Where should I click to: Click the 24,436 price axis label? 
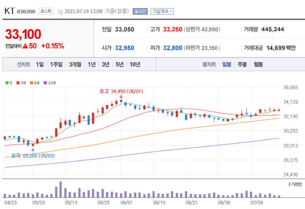pyautogui.click(x=291, y=175)
